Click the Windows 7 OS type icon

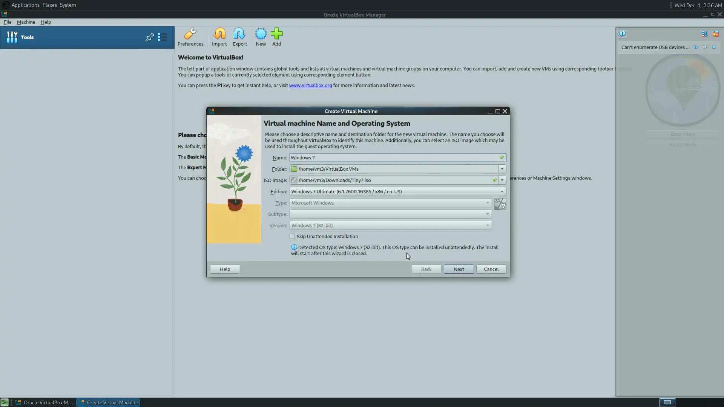tap(500, 204)
